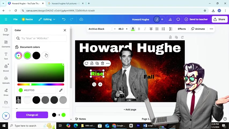Open more toolbar options ellipsis

tap(211, 29)
